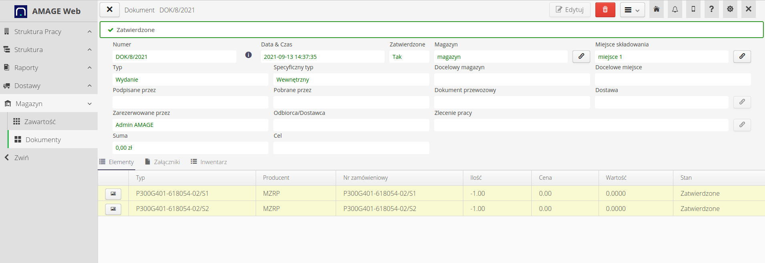The width and height of the screenshot is (765, 263).
Task: Open notifications bell icon
Action: tap(675, 9)
